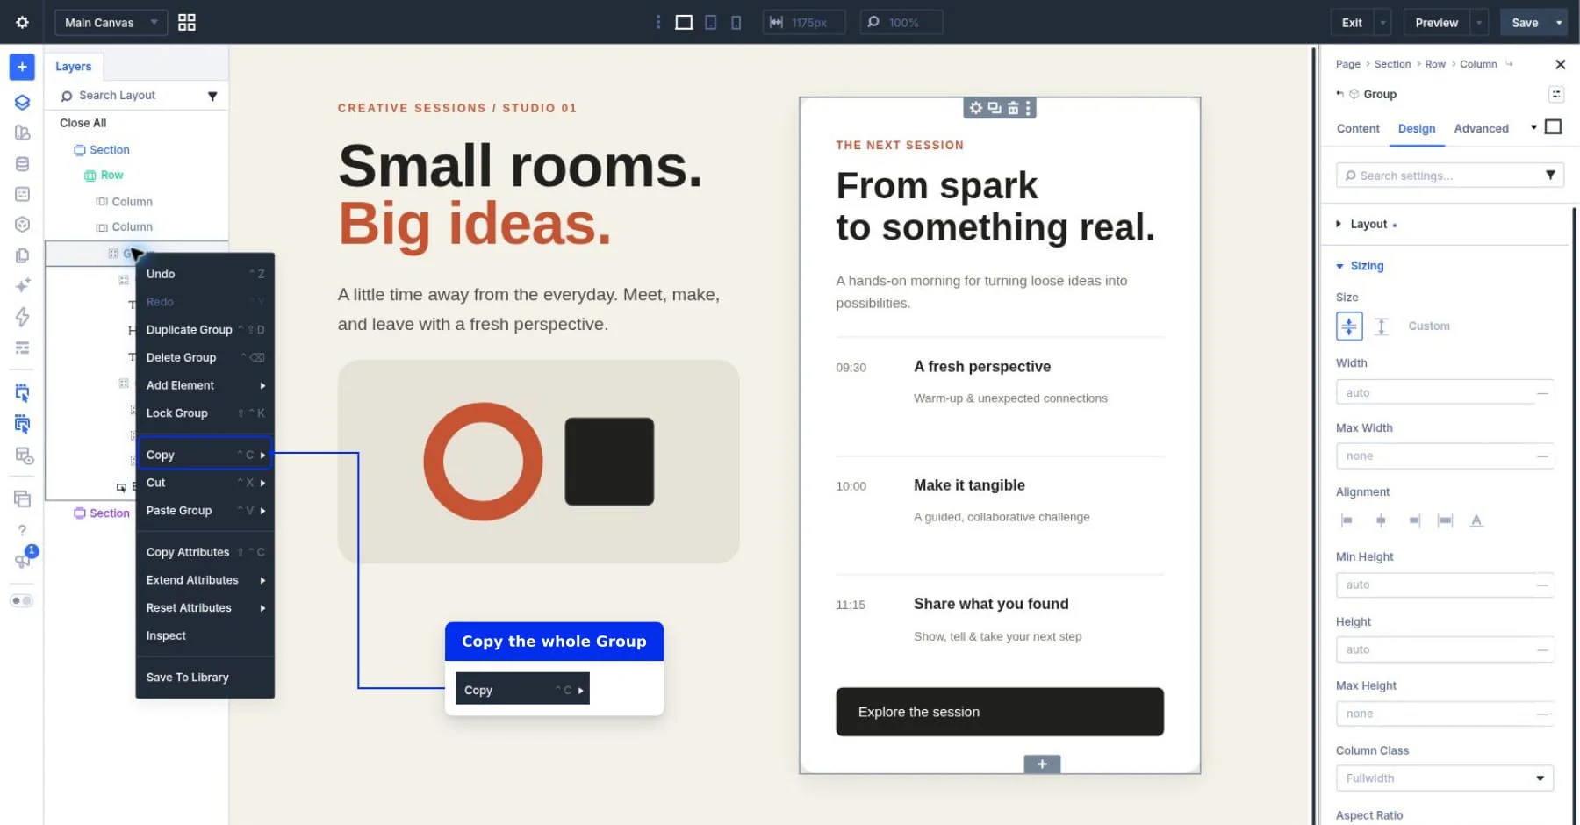Open builder settings gear in top bar
1580x825 pixels.
pyautogui.click(x=22, y=22)
